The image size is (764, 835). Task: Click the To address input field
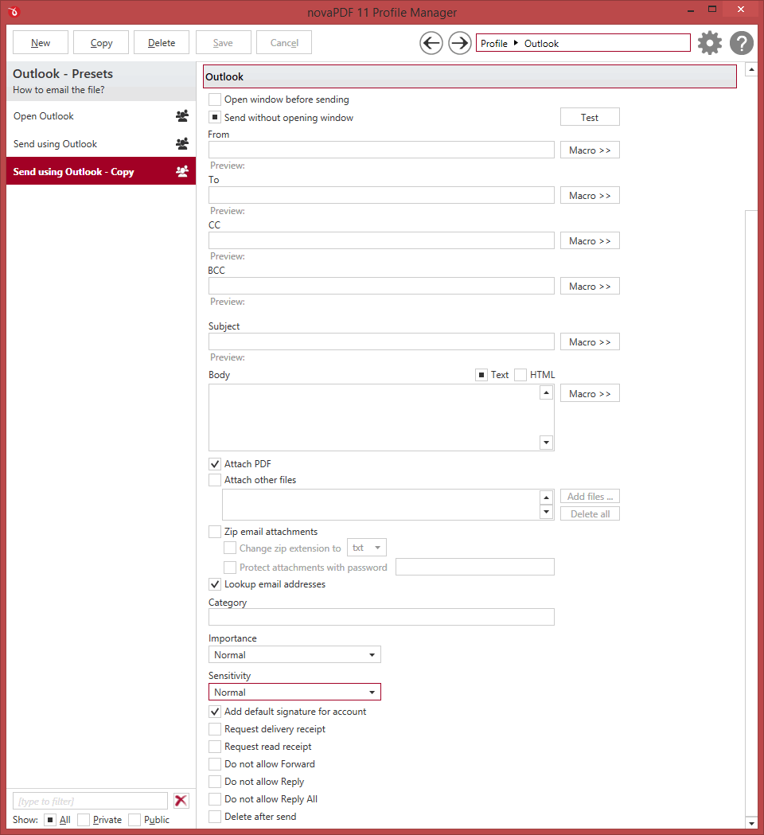381,195
